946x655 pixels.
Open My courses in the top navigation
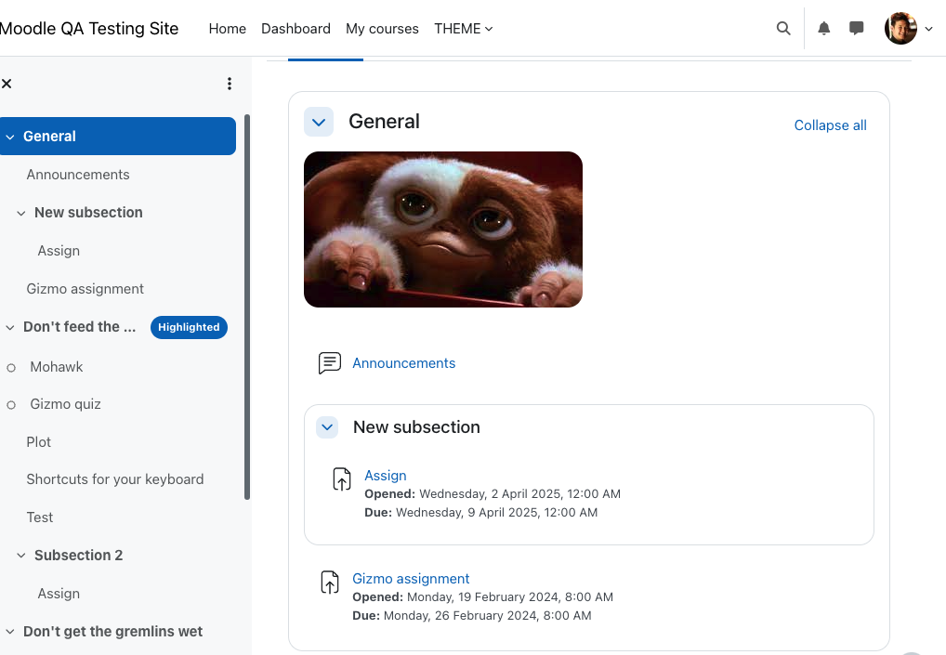tap(382, 29)
